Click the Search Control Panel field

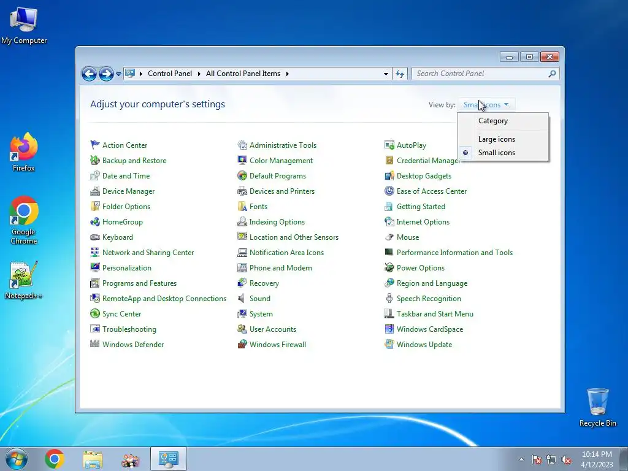(485, 74)
